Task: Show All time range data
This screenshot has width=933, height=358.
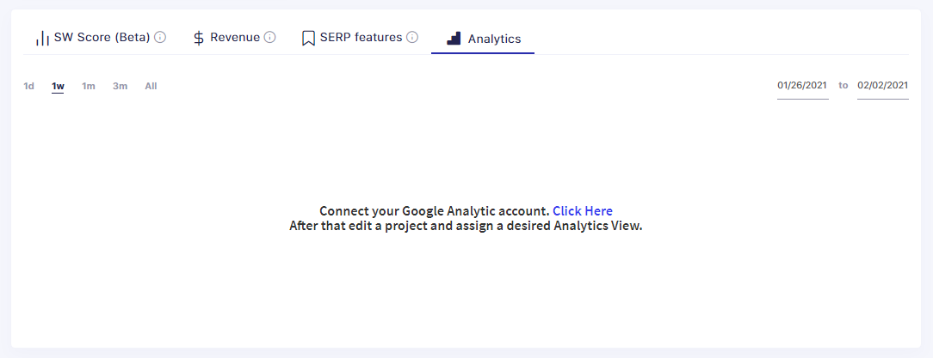Action: 151,86
